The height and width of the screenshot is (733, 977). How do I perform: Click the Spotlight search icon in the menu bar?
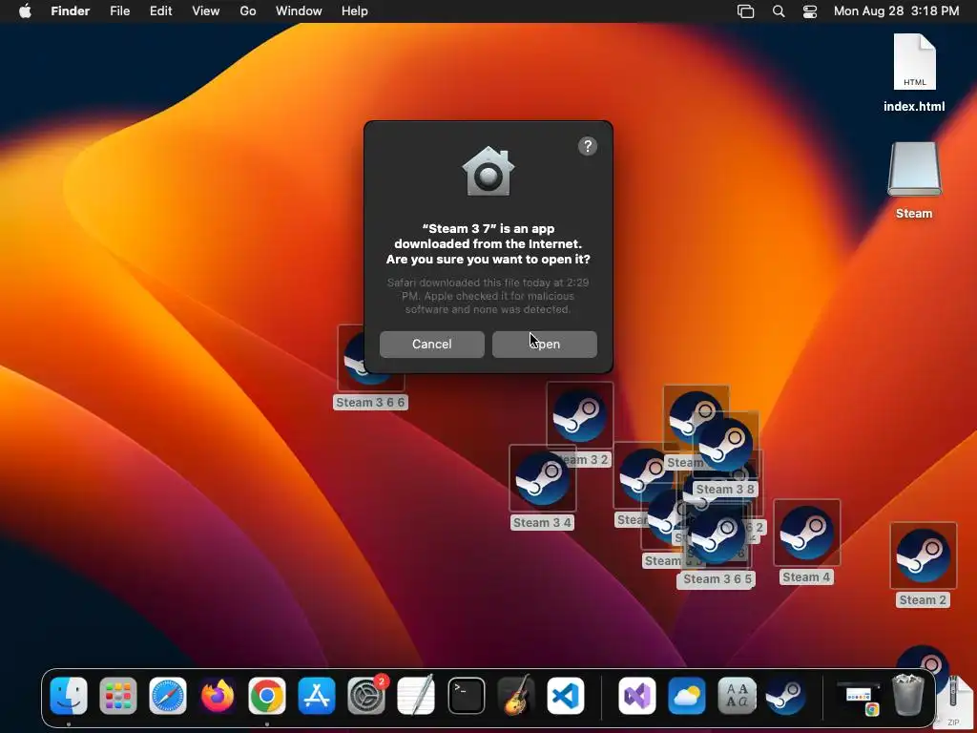(779, 11)
